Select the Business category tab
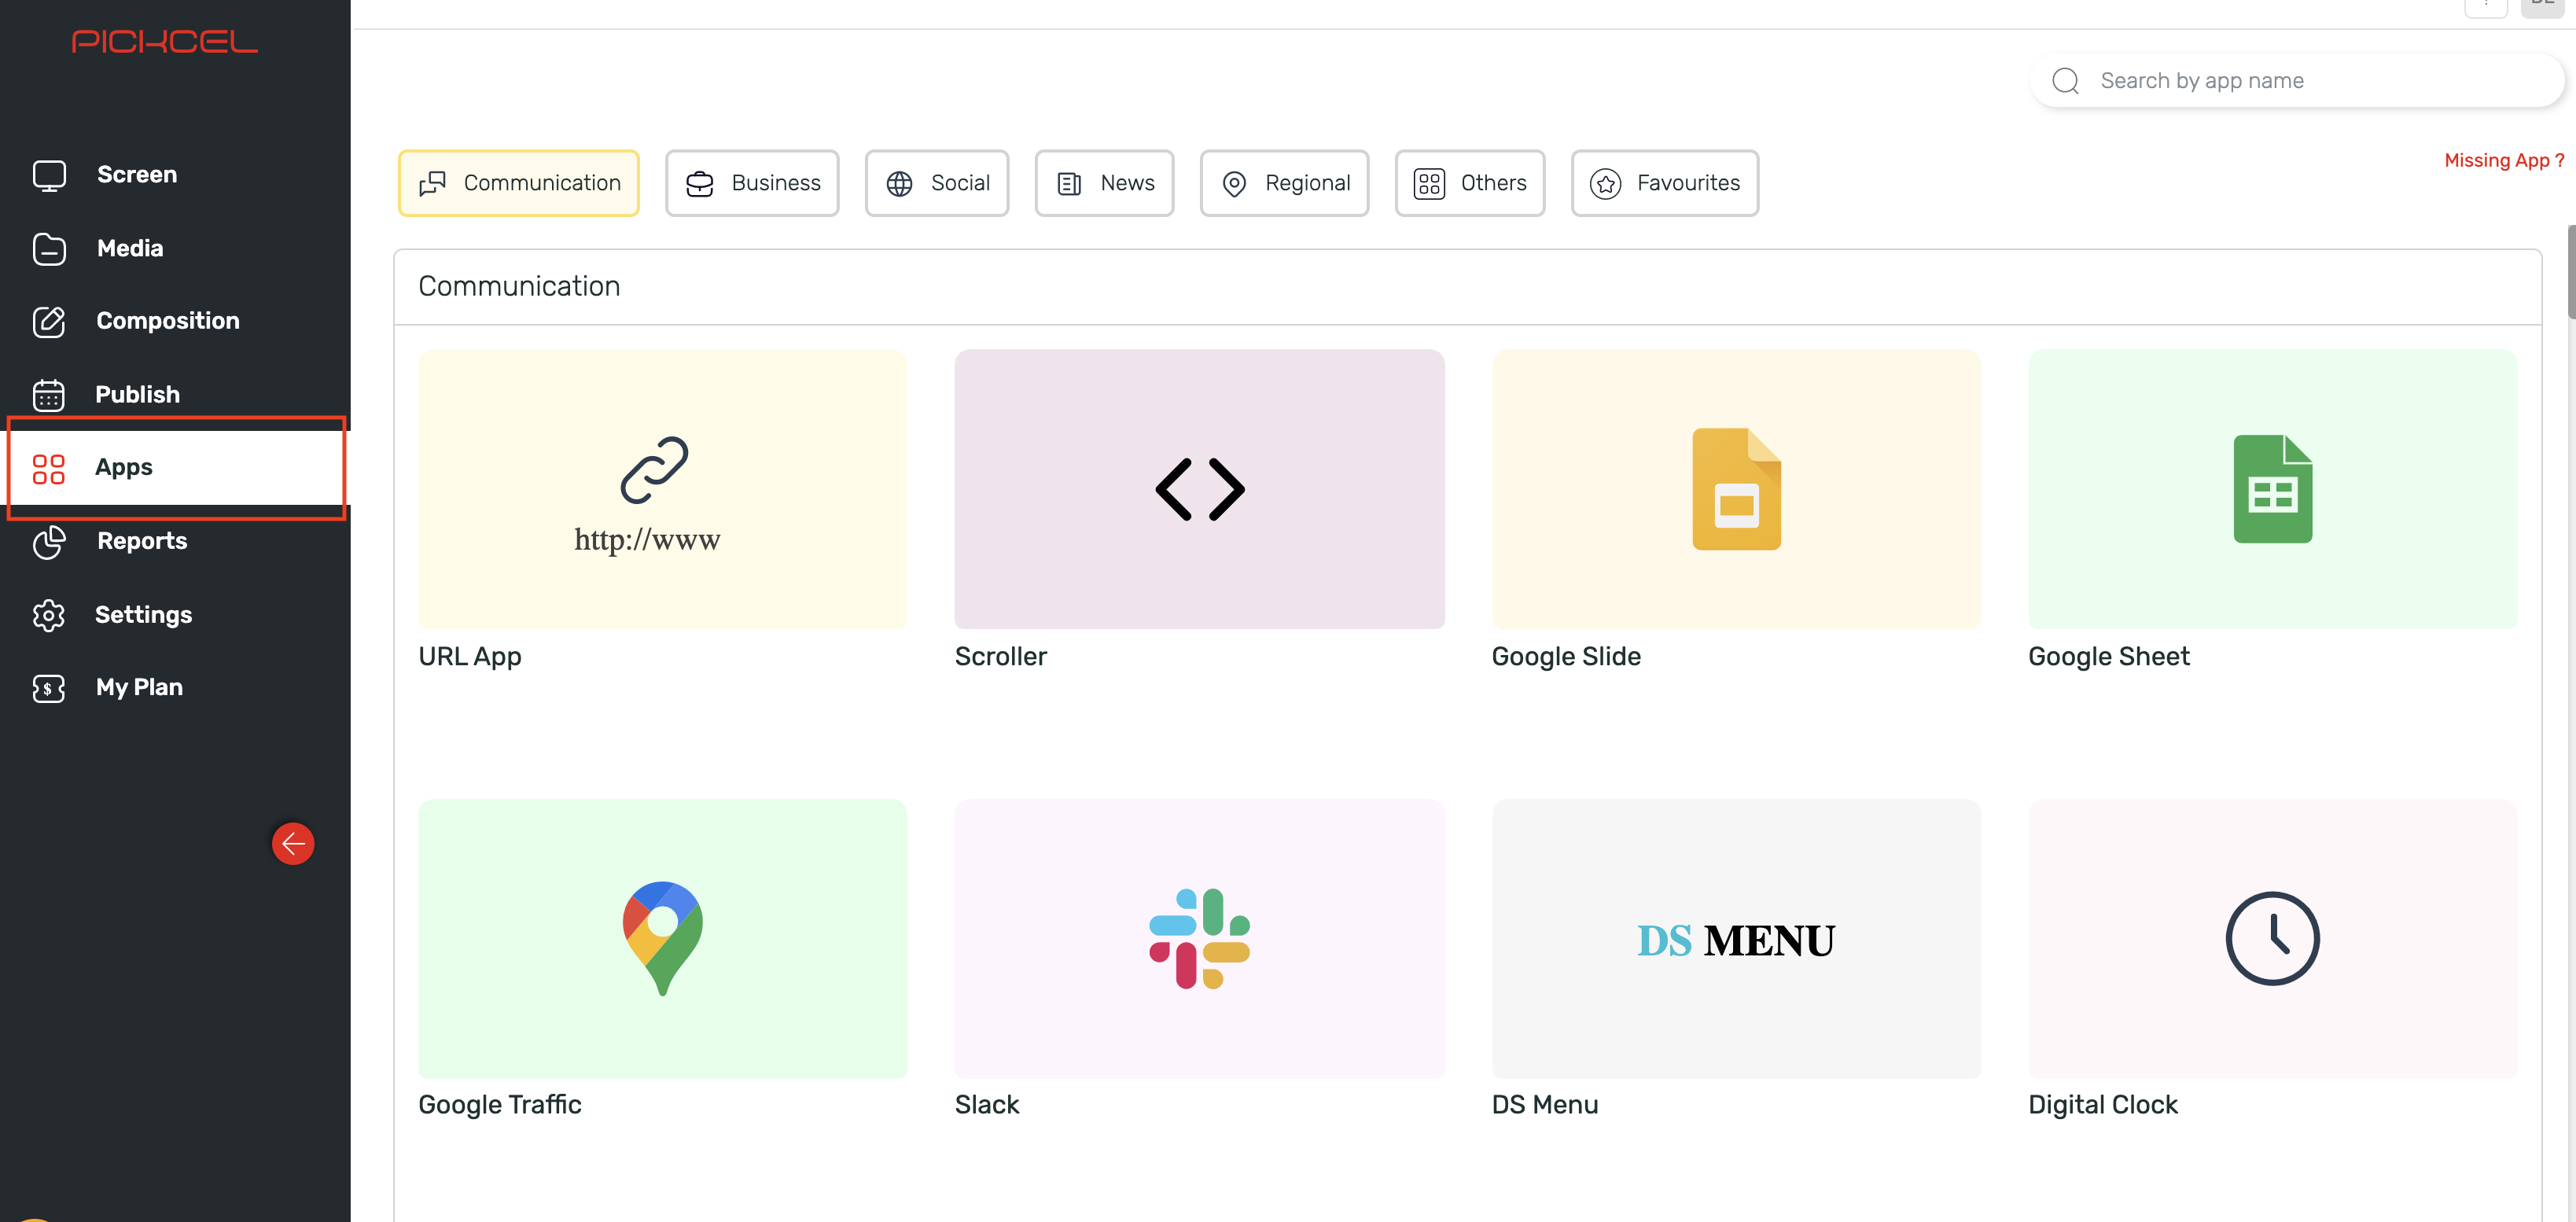This screenshot has width=2576, height=1222. [752, 183]
